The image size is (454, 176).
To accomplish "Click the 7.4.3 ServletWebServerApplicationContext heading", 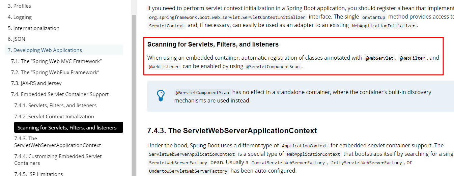I will [x=232, y=131].
